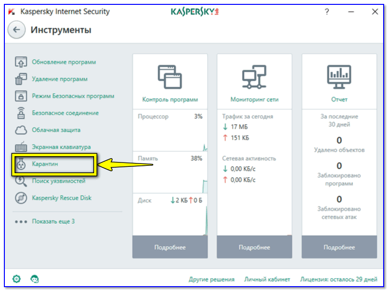Close the Kaspersky window
Viewport: 388px width, 291px height.
[375, 12]
